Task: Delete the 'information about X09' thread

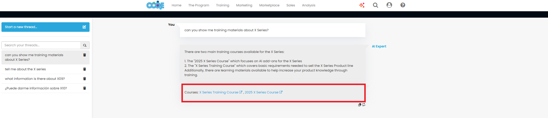Action: coord(85,79)
